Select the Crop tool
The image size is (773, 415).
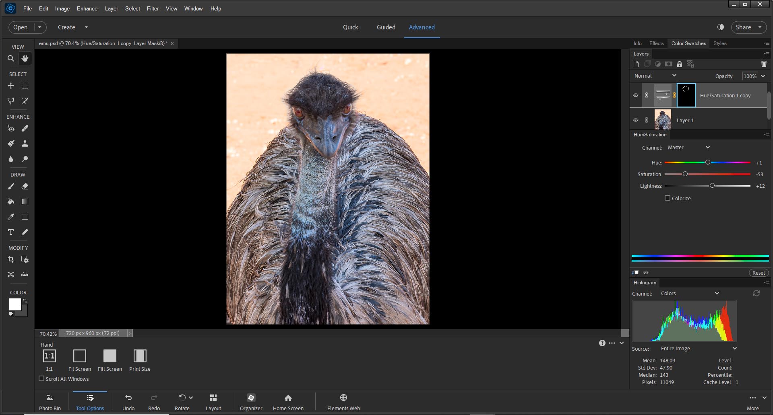[x=11, y=260]
